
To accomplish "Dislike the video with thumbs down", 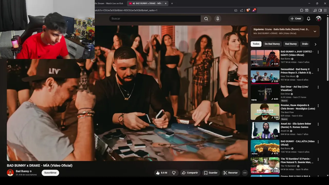I will (x=174, y=173).
